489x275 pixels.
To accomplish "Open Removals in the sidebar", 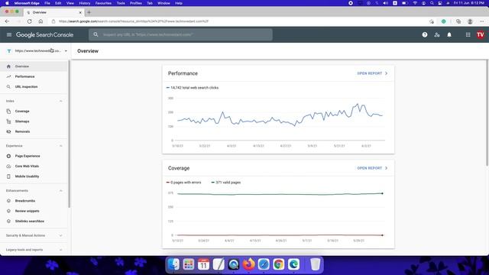I will point(34,131).
